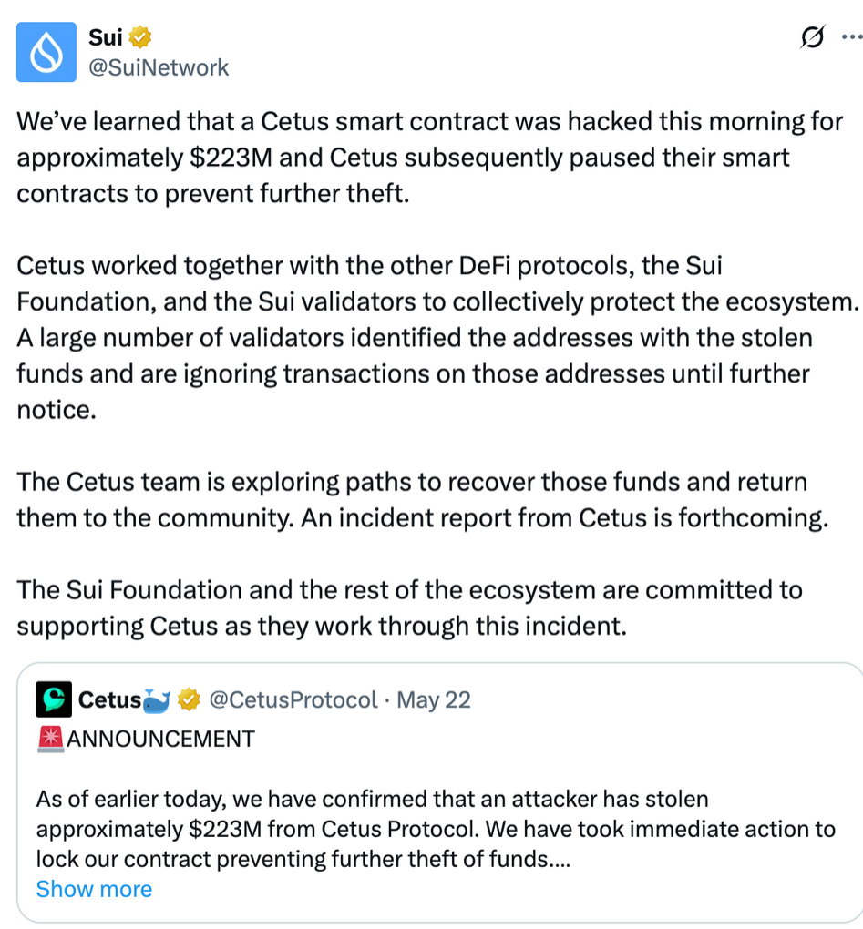Expand quoted post with Show more

point(94,889)
